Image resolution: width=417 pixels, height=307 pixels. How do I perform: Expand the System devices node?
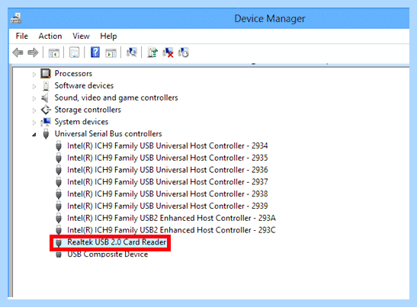tap(34, 123)
